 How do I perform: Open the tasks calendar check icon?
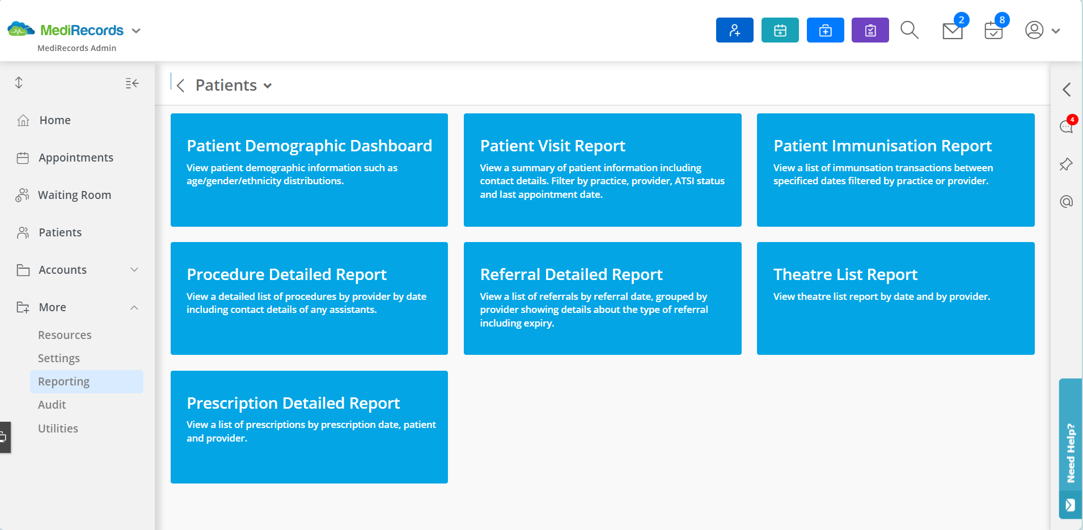993,31
